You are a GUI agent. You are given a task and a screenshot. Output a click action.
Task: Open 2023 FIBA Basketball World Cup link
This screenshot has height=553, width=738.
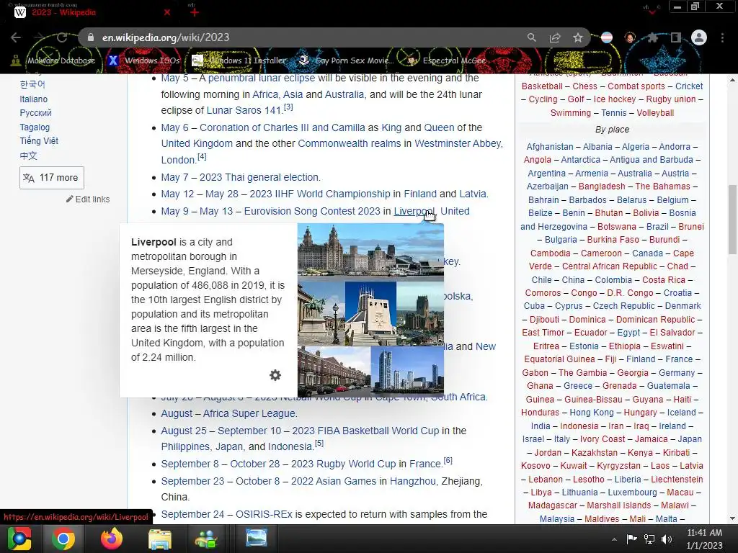click(x=365, y=431)
